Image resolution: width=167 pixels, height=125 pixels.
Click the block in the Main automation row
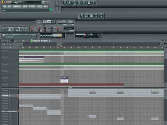coord(54,112)
